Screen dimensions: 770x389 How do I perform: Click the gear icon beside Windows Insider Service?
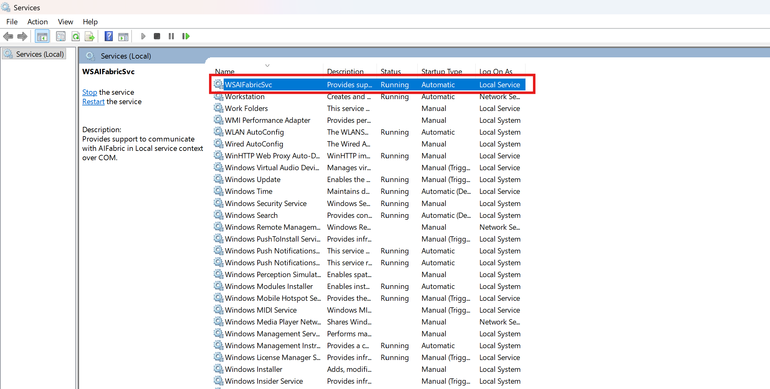pos(219,381)
